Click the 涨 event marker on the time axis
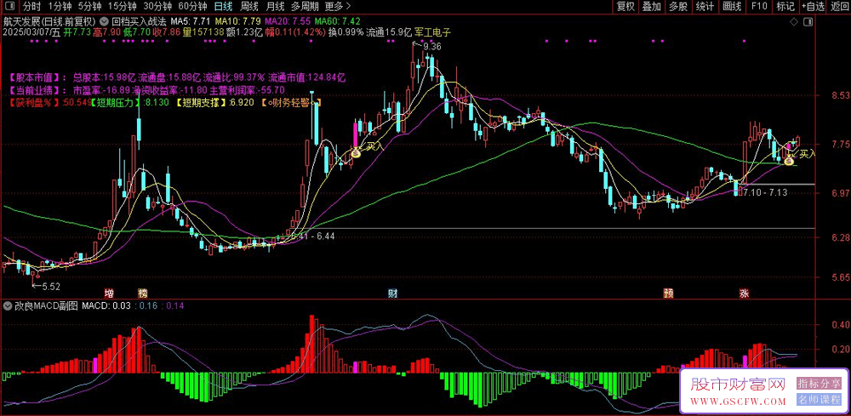The width and height of the screenshot is (851, 416). [x=744, y=293]
